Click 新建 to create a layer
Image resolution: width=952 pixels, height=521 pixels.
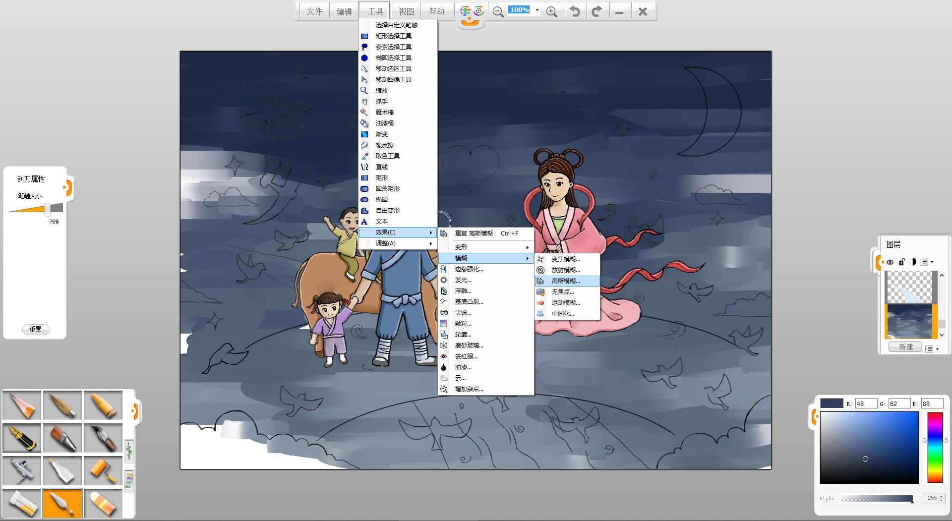coord(905,347)
